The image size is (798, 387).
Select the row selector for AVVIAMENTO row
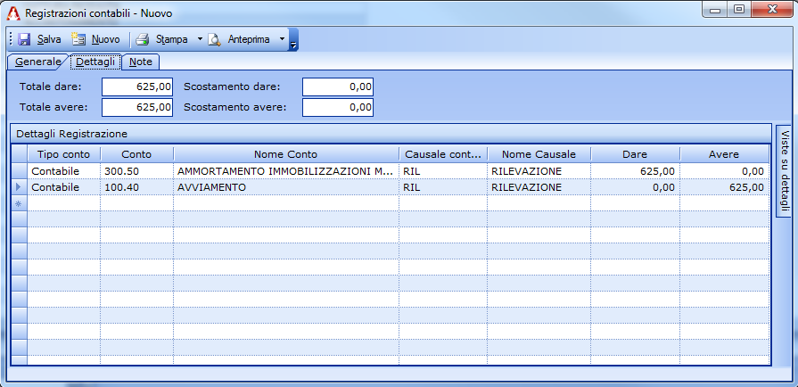[x=20, y=188]
